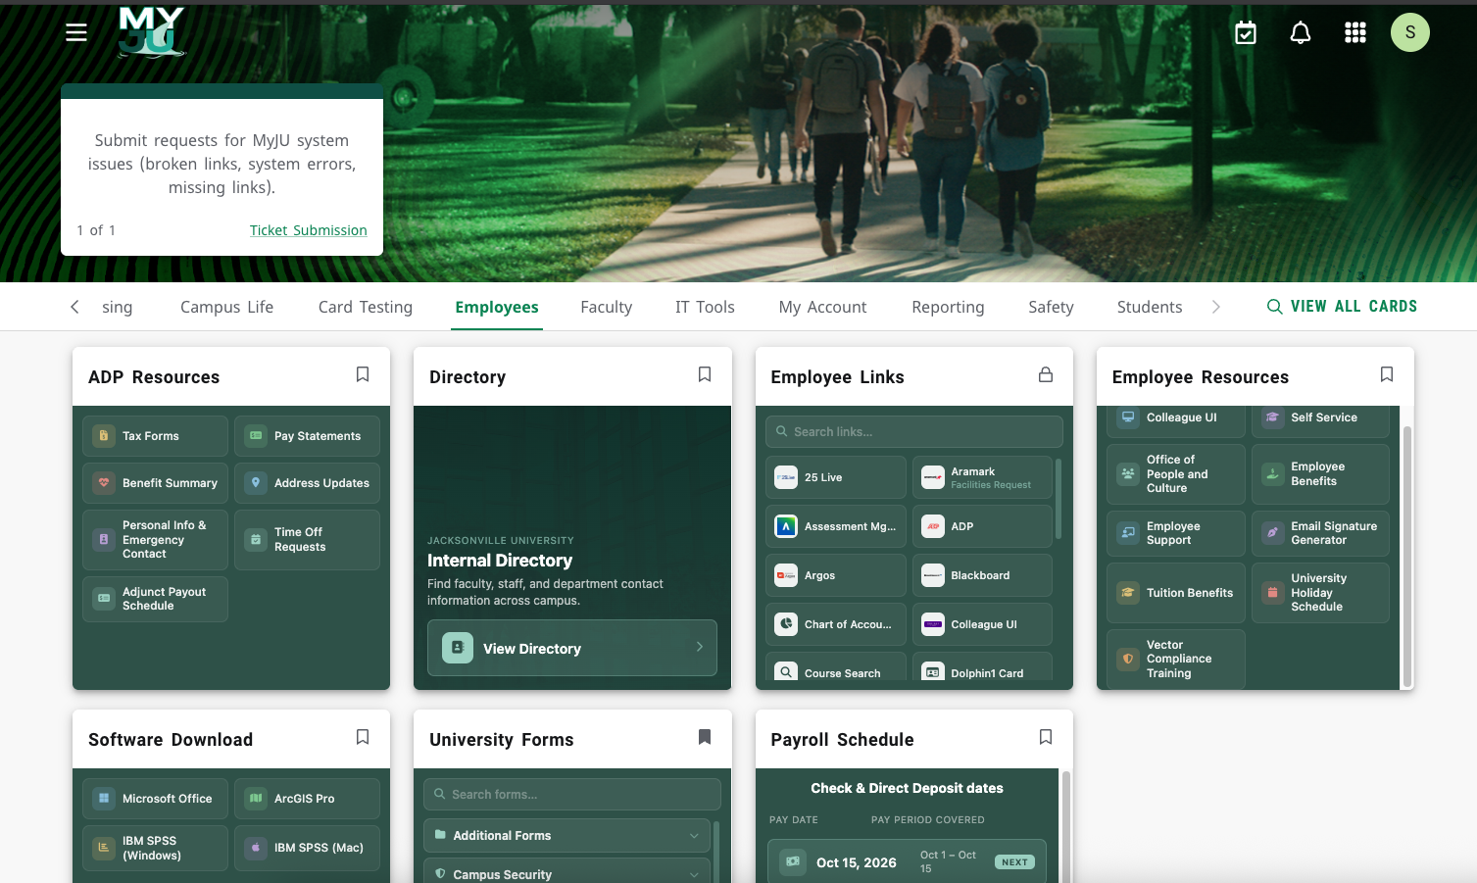Show previous category tabs with left chevron
This screenshot has width=1477, height=883.
pos(74,307)
